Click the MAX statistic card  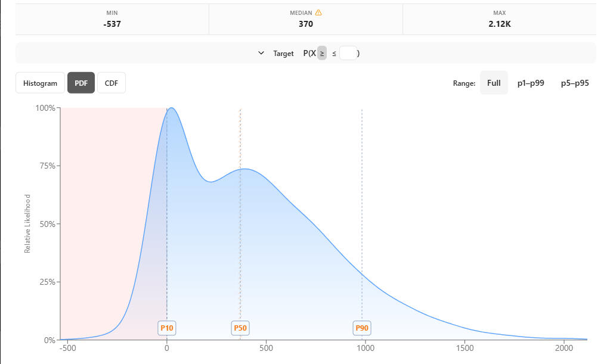tap(499, 19)
